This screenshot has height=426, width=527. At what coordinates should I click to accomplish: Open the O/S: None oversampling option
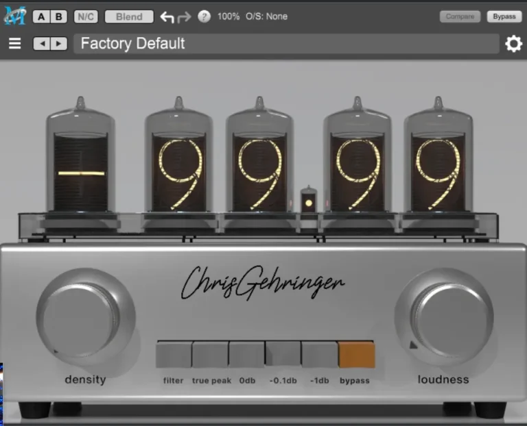267,16
